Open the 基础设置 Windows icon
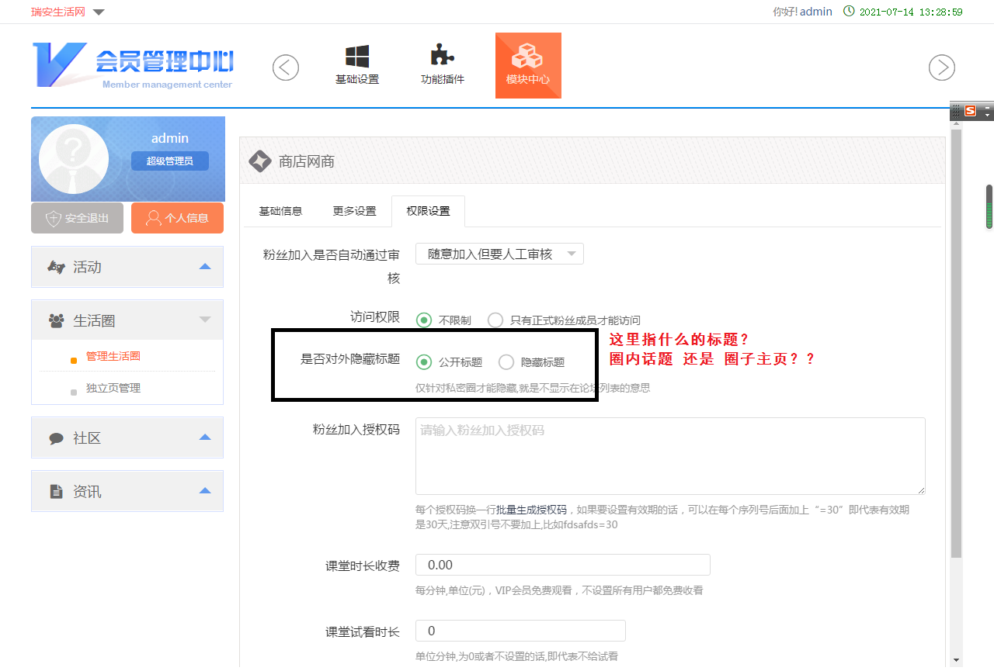This screenshot has width=994, height=671. pos(357,57)
